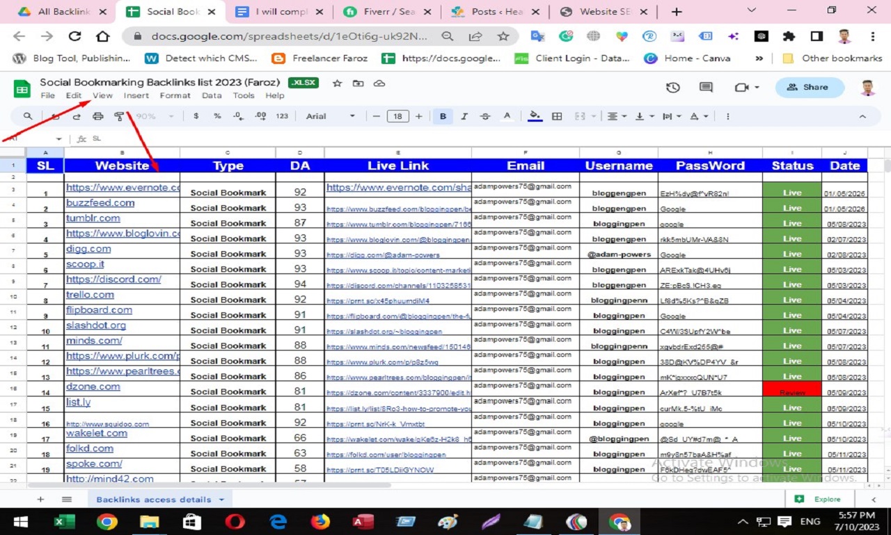
Task: Open the toolbar three-dot More menu
Action: [x=728, y=116]
